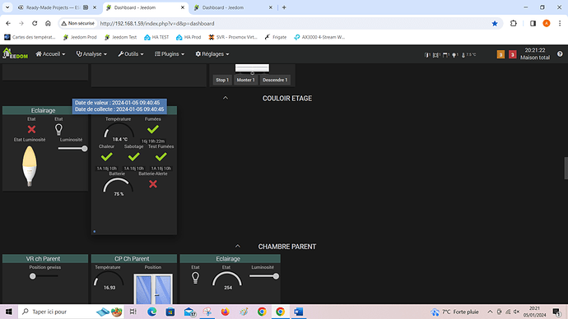Open the orange notification badge showing 3
568x319 pixels.
click(x=500, y=54)
